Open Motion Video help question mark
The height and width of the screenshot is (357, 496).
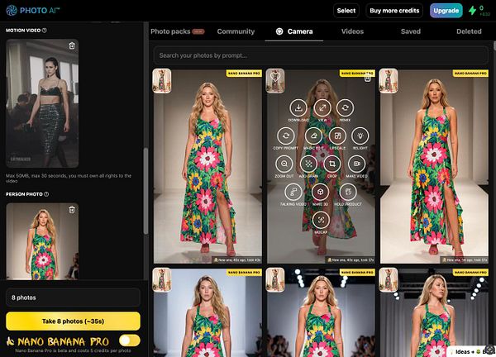(x=45, y=31)
